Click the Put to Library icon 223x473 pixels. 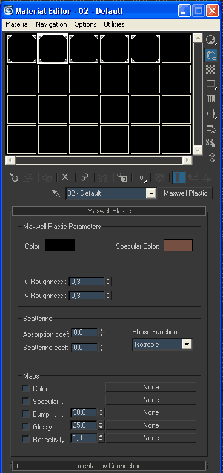[x=122, y=177]
